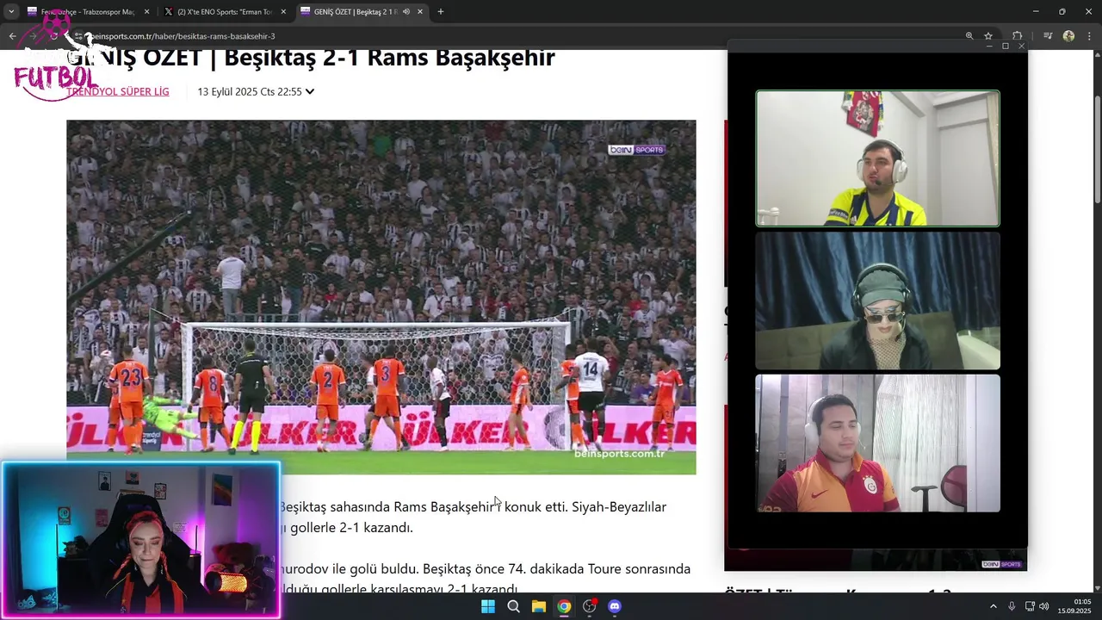
Task: Expand the 13 Eylül 2025 date chevron
Action: coord(310,91)
